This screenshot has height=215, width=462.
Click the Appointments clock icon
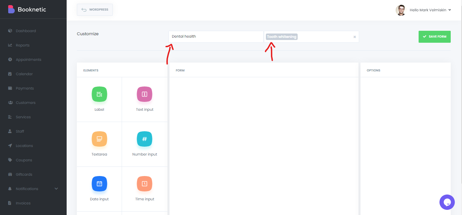[x=10, y=59]
